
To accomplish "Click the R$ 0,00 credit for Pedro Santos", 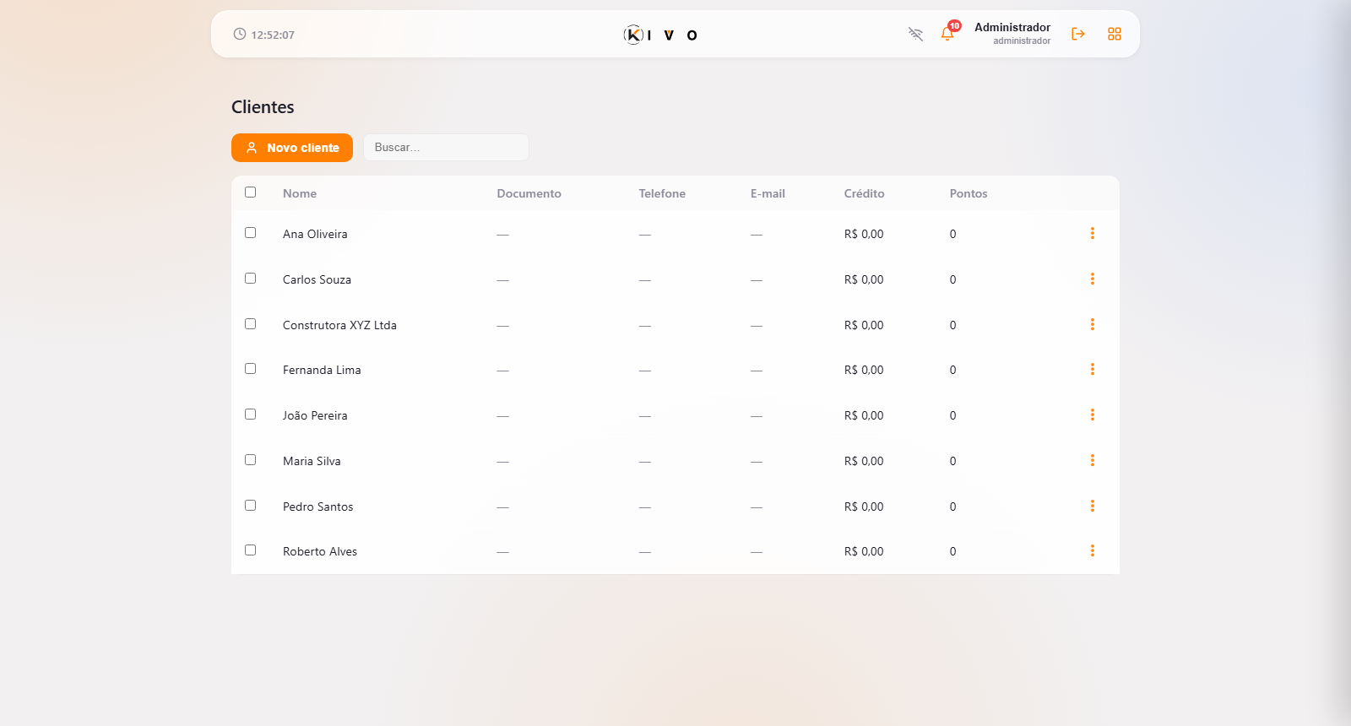I will point(864,507).
